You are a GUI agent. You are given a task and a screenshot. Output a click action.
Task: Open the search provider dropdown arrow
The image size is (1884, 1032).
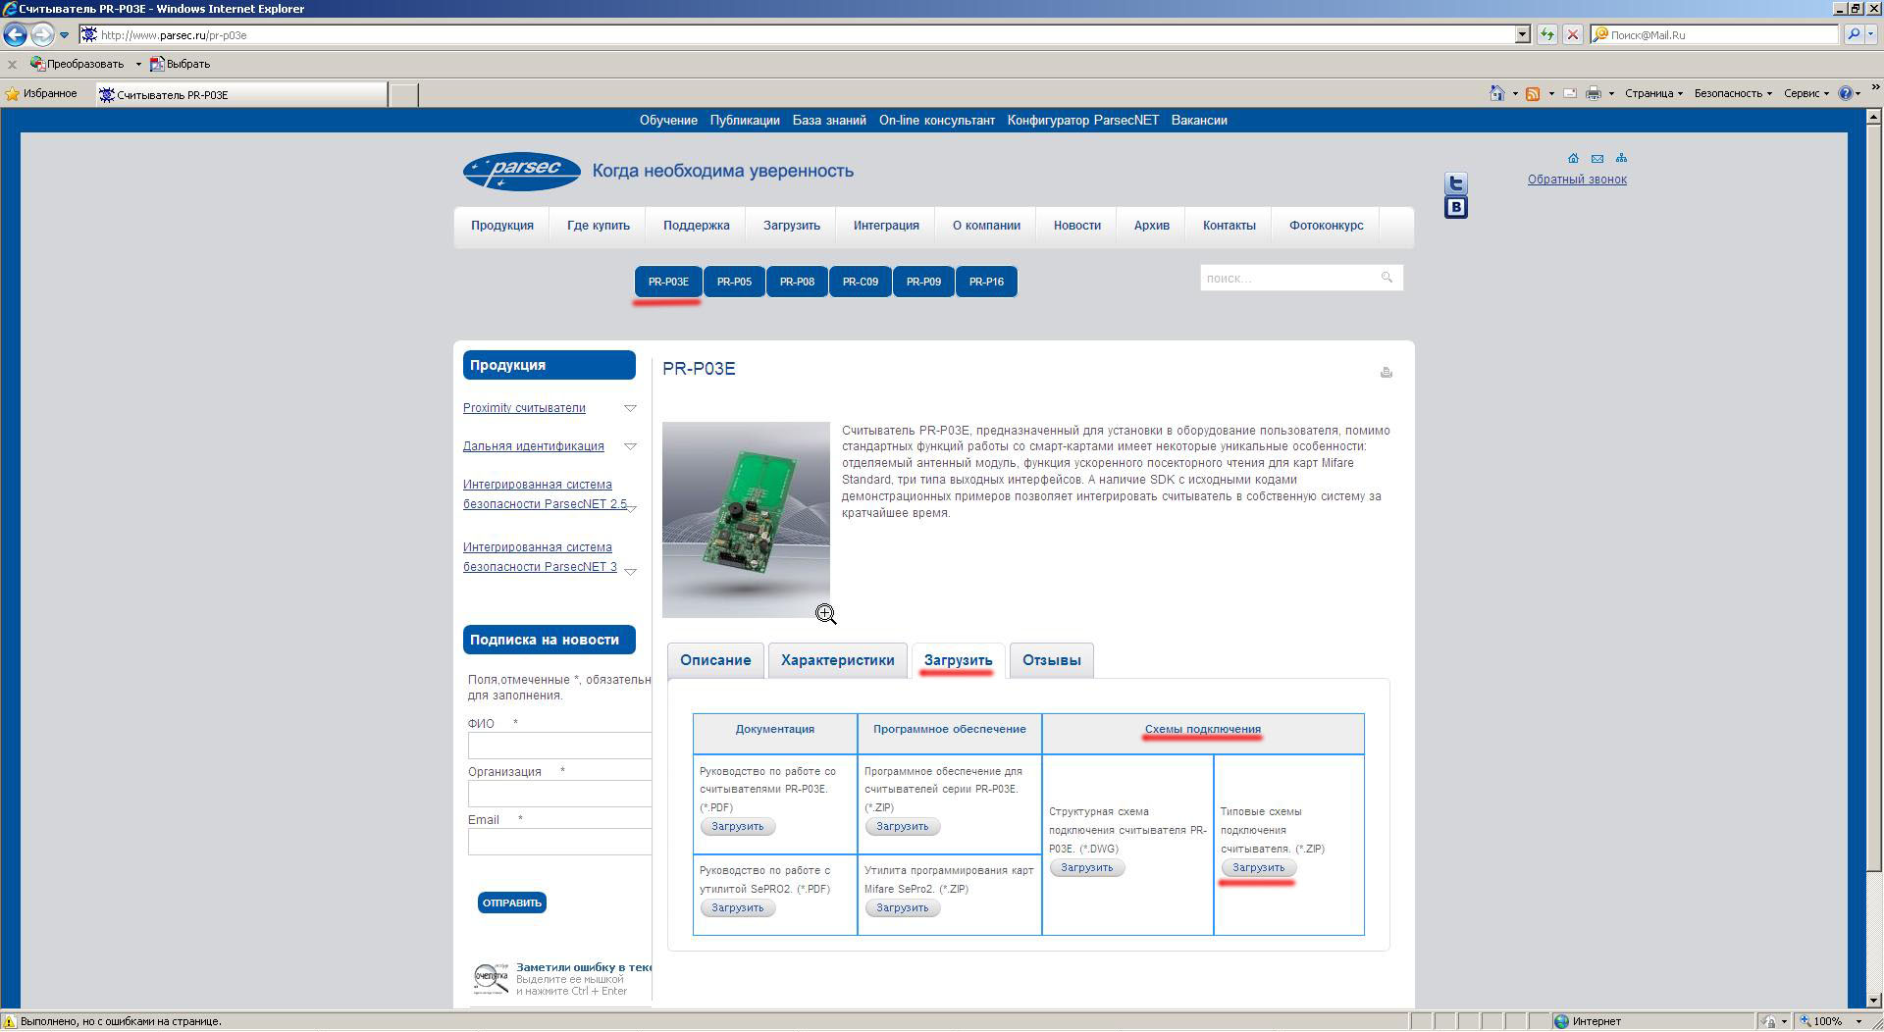pyautogui.click(x=1871, y=34)
